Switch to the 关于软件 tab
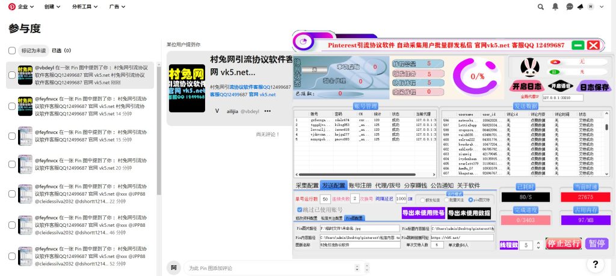 click(x=468, y=185)
